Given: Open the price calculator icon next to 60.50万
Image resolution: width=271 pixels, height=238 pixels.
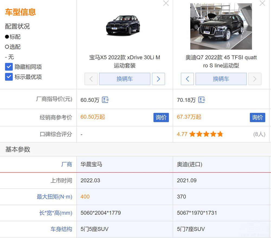Looking at the screenshot, I should pyautogui.click(x=105, y=100).
